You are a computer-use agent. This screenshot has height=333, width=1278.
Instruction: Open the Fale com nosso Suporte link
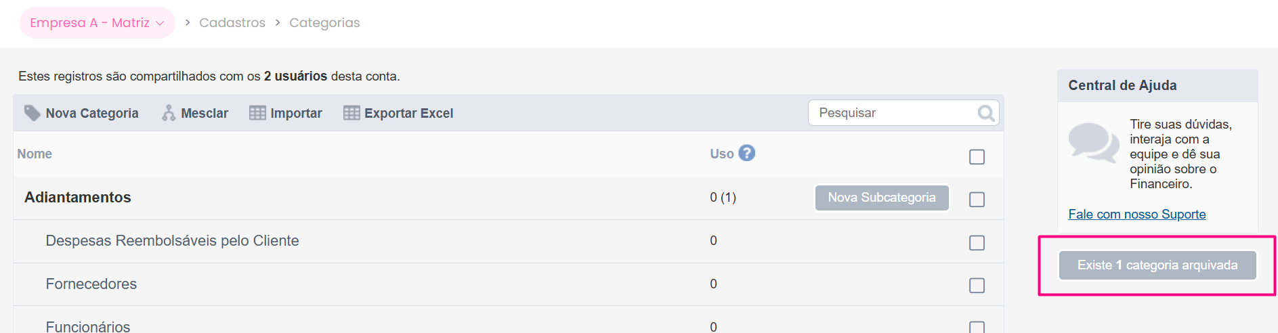click(x=1137, y=215)
